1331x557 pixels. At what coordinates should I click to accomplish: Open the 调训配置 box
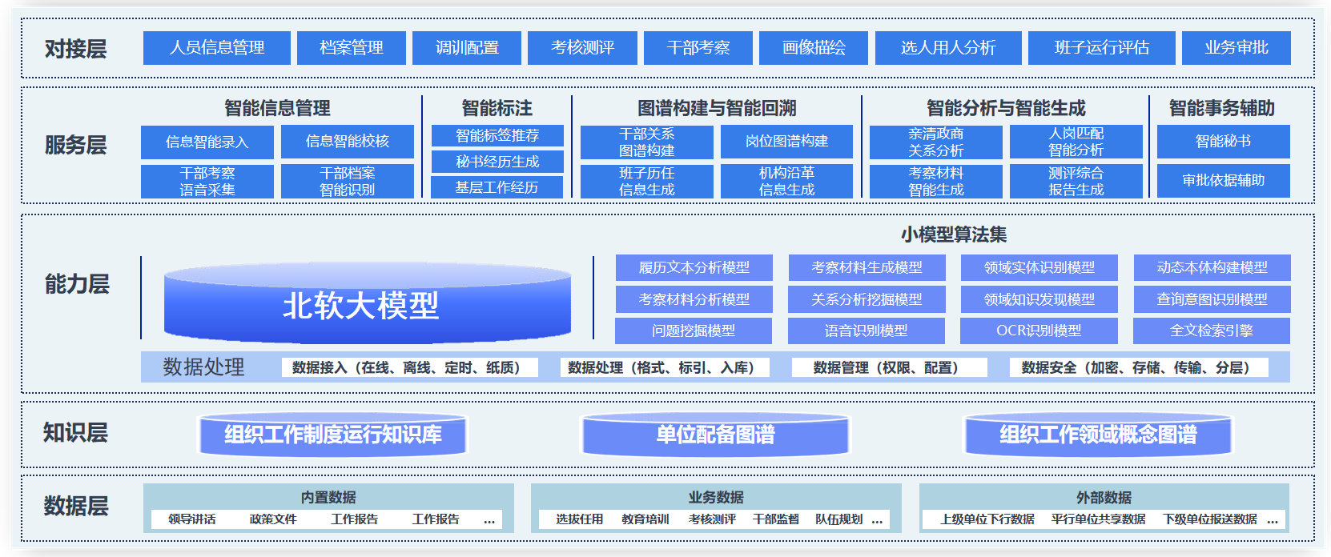(x=467, y=48)
